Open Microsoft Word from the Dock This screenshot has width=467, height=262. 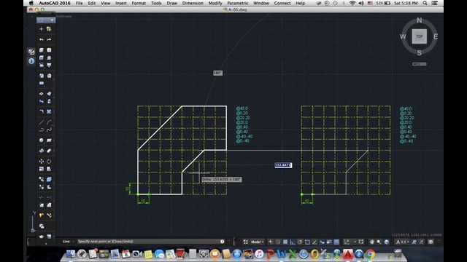[x=281, y=254]
